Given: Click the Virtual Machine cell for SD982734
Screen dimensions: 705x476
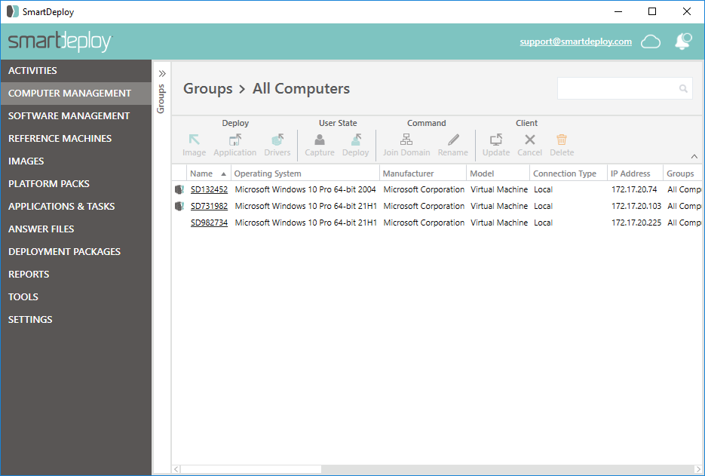Looking at the screenshot, I should (x=499, y=223).
